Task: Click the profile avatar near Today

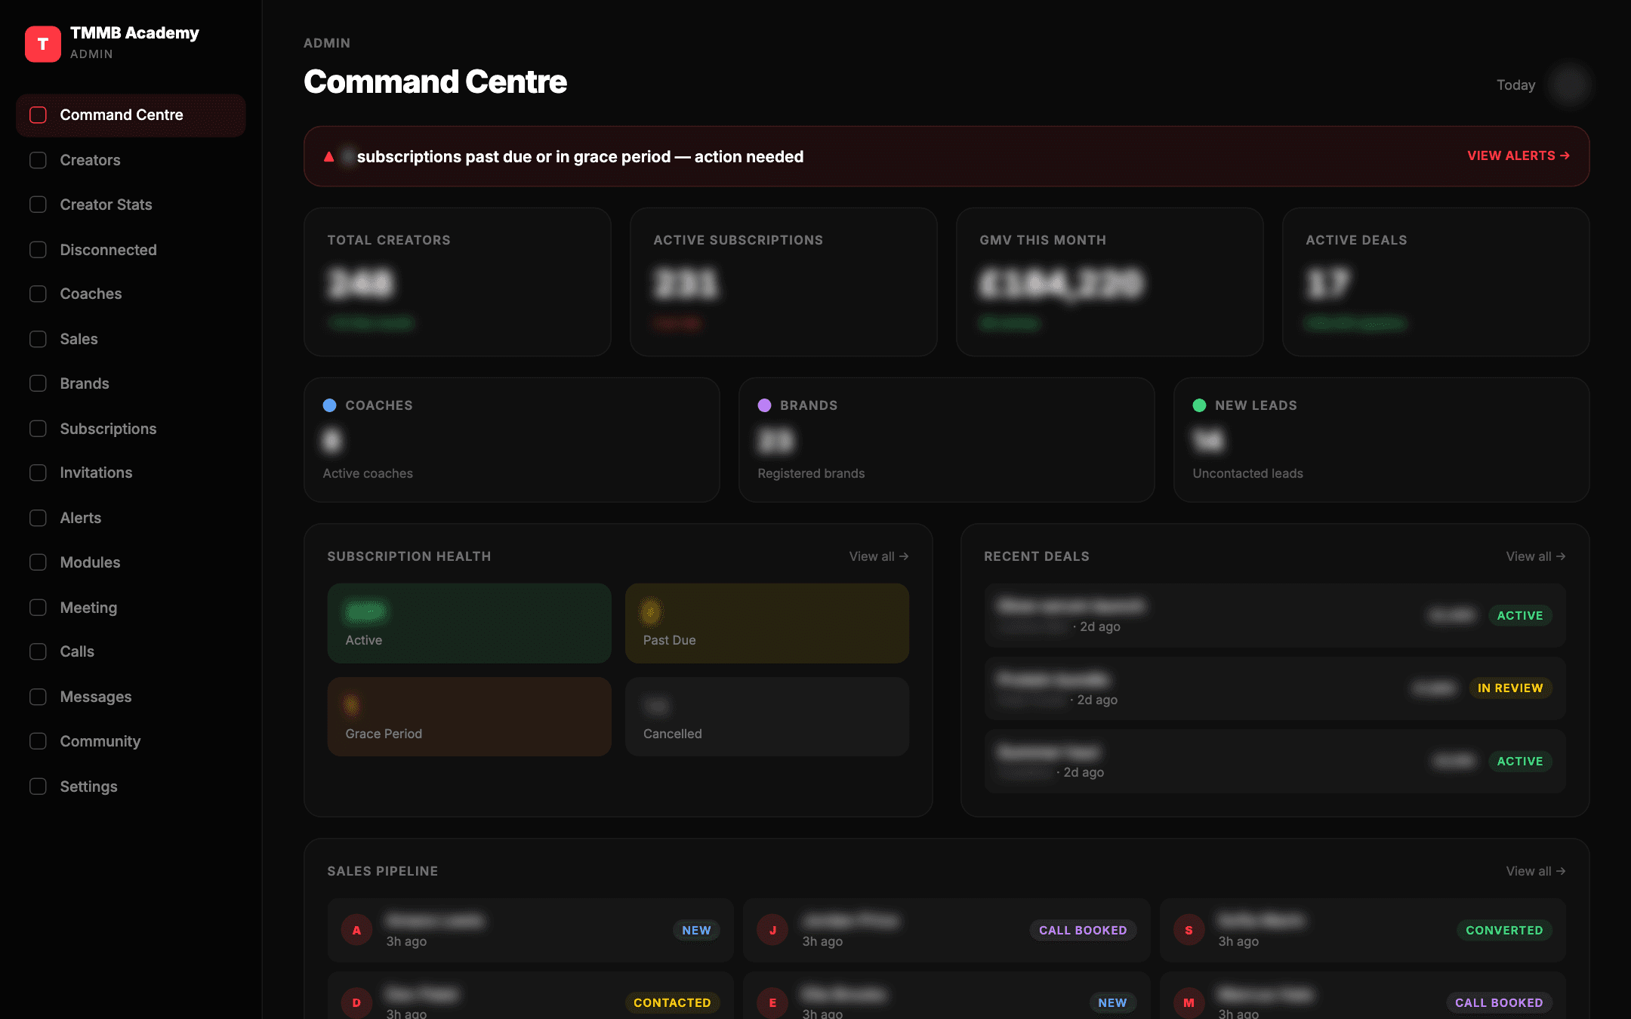Action: point(1569,85)
